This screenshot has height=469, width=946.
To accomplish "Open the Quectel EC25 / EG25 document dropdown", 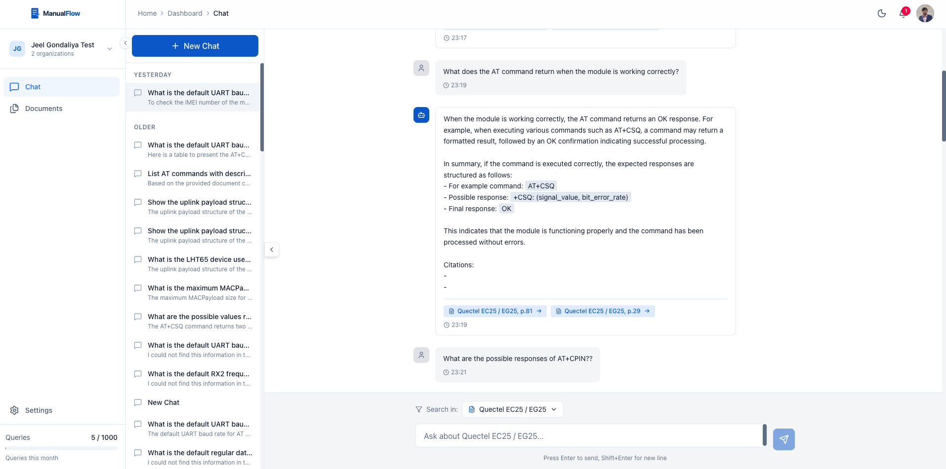I will (x=512, y=409).
